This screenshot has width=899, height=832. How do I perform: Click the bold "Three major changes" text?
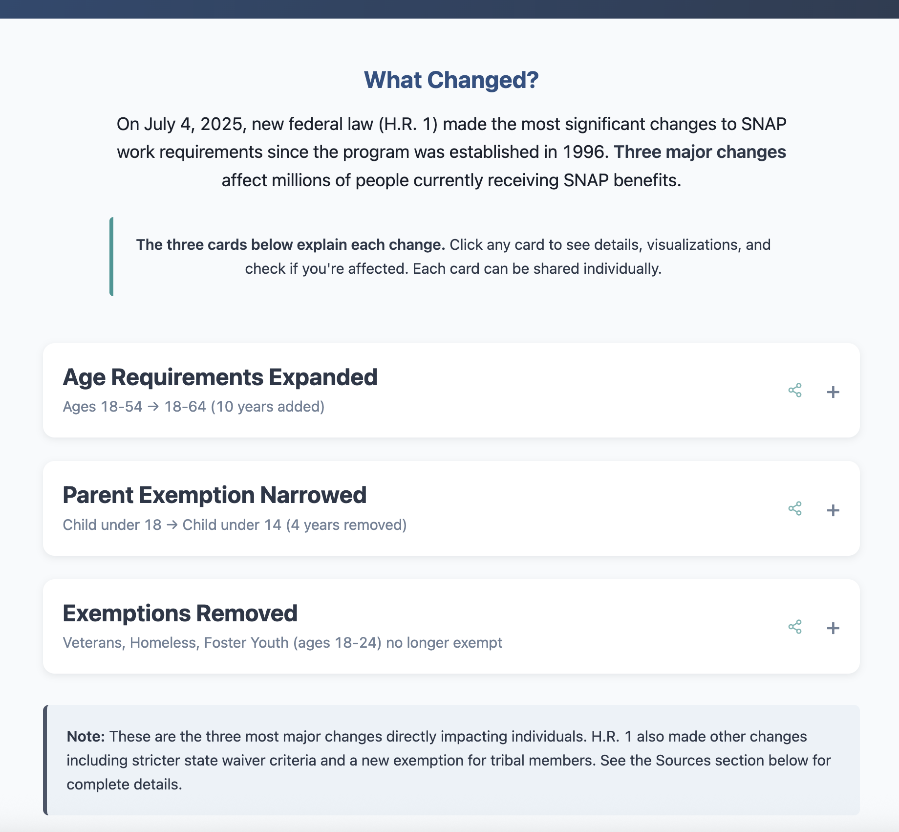(x=700, y=153)
